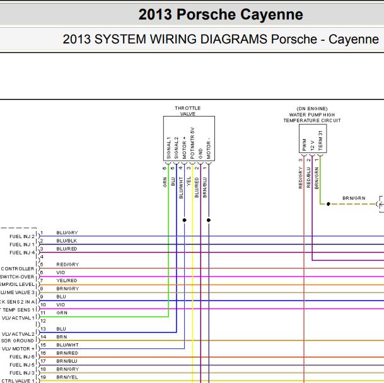Click "GND" terminal in throttle valve

[201, 154]
